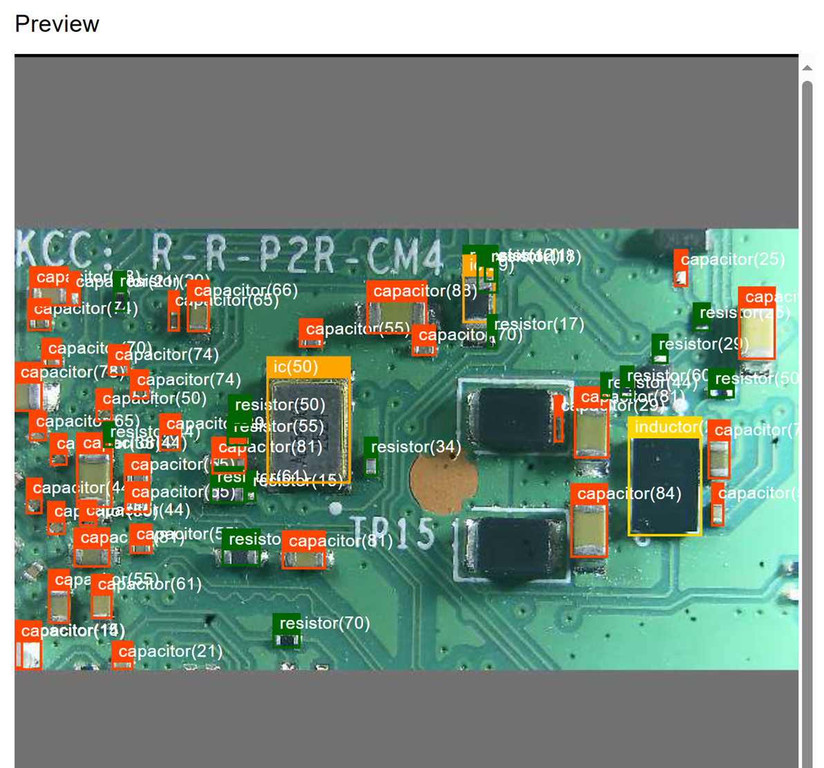The image size is (824, 768).
Task: Select the capacitor(25) annotation
Action: click(x=732, y=259)
